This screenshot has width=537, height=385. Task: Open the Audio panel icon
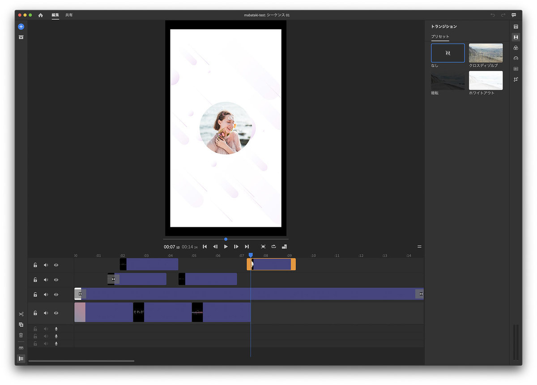click(x=516, y=69)
